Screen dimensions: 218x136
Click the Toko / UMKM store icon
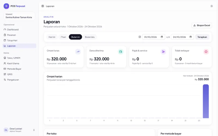[5, 58]
